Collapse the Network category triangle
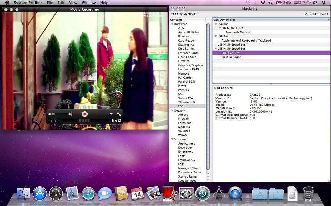This screenshot has width=331, height=206. pyautogui.click(x=172, y=111)
